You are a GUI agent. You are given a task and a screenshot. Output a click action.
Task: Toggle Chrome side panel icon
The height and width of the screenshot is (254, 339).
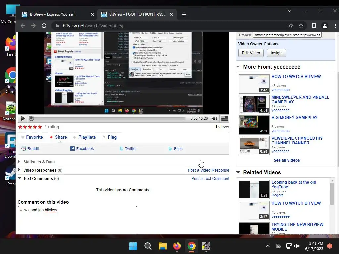point(314,26)
